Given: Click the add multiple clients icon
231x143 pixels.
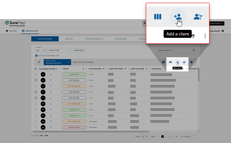Looking at the screenshot, I should pyautogui.click(x=184, y=62).
